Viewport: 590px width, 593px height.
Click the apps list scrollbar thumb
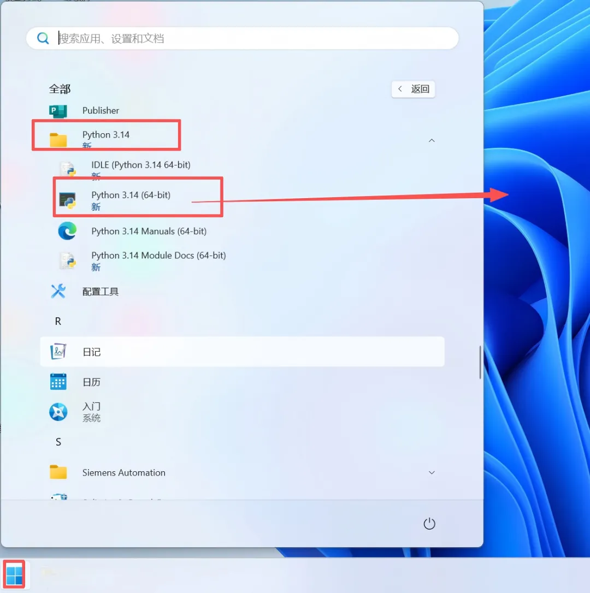pyautogui.click(x=480, y=362)
